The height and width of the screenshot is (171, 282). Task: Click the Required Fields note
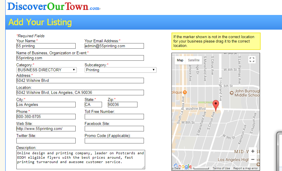(30, 36)
